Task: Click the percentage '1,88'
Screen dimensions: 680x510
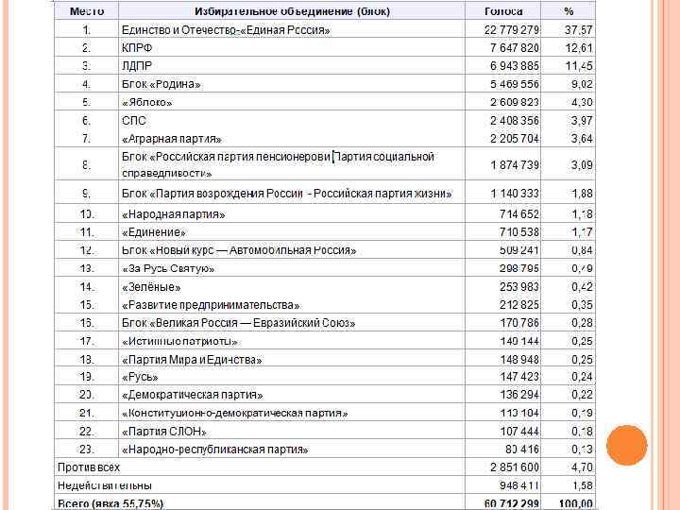Action: click(x=582, y=194)
